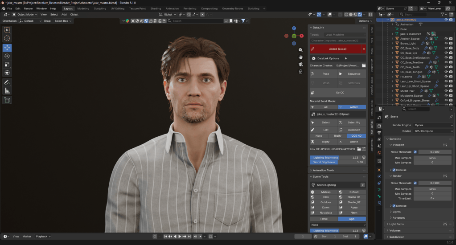This screenshot has height=245, width=456.
Task: Apply the Studio_01 lighting preset
Action: 352,197
